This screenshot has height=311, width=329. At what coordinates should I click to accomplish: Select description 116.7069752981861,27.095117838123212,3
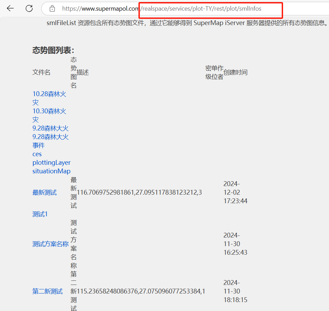pos(139,192)
